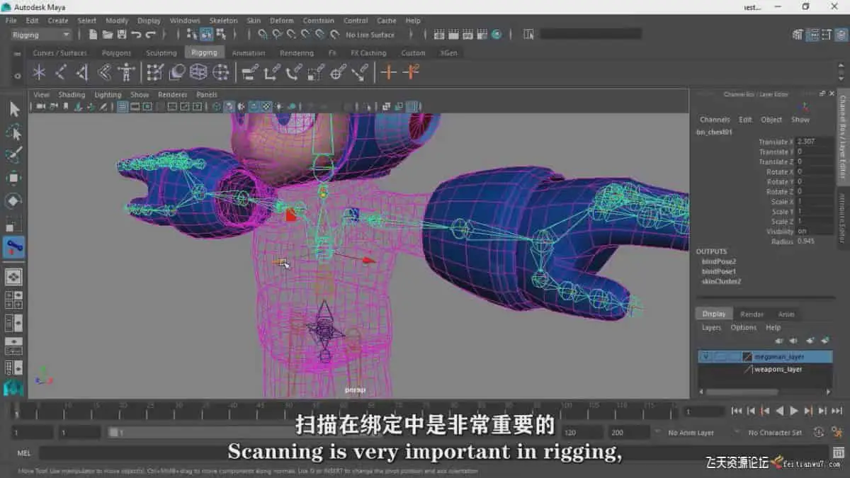This screenshot has height=478, width=850.
Task: Click the New Scene icon
Action: [x=93, y=34]
